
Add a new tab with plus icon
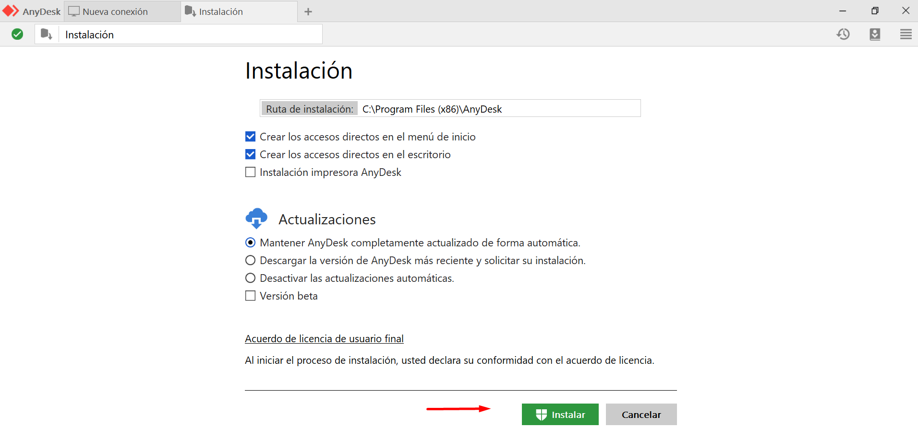click(308, 12)
